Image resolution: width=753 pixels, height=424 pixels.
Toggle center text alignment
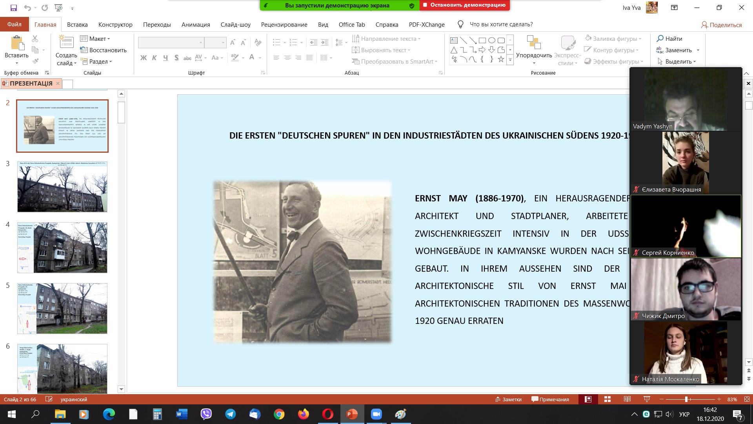coord(287,58)
